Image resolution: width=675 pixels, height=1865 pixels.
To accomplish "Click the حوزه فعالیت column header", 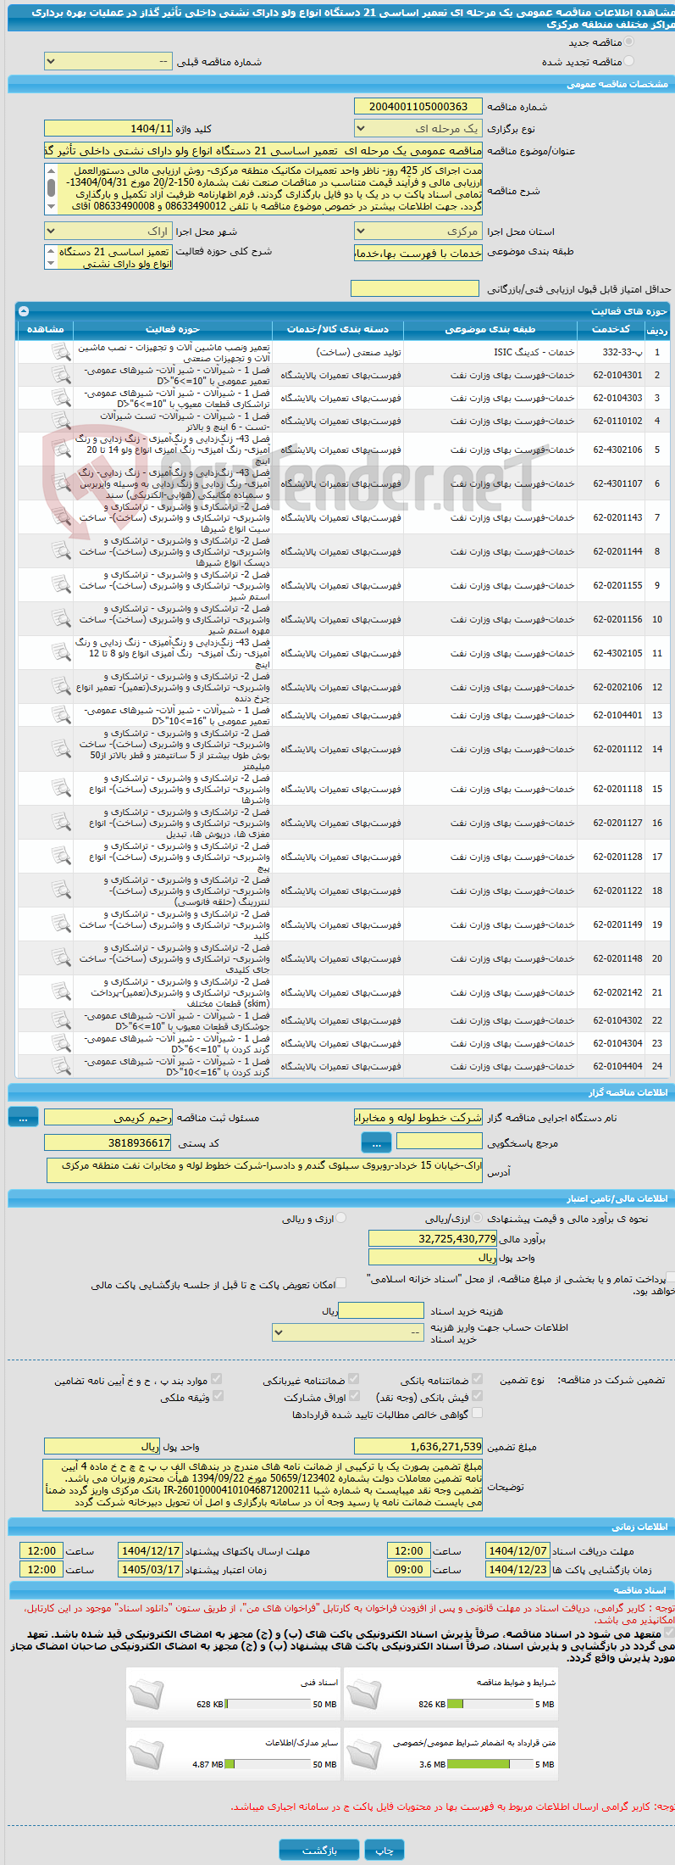I will pyautogui.click(x=173, y=329).
